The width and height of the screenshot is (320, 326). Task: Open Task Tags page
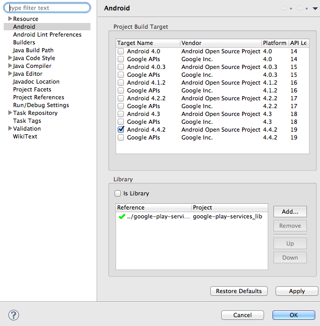point(27,121)
